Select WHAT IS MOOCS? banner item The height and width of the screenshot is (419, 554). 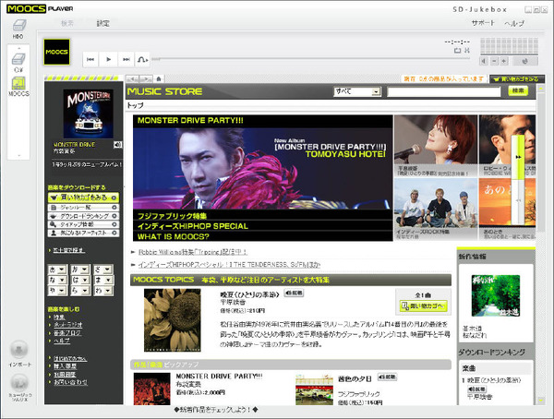(174, 236)
